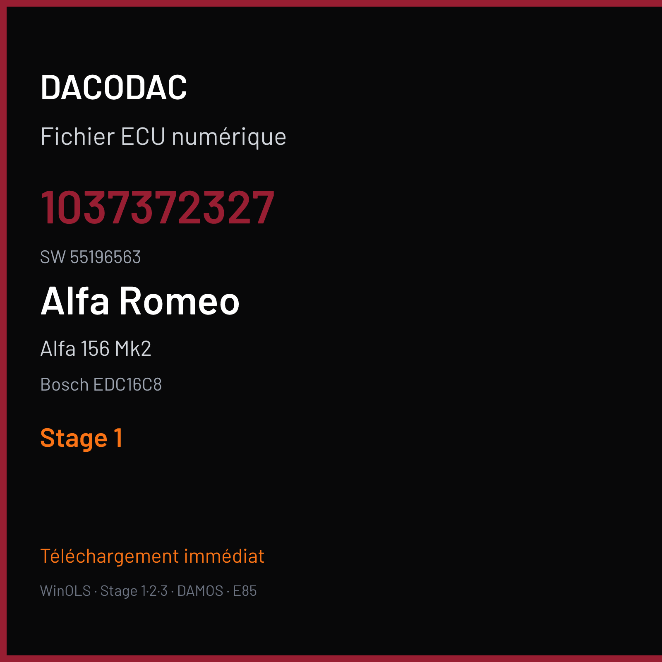Click the orange Stage 1 label

[x=82, y=439]
